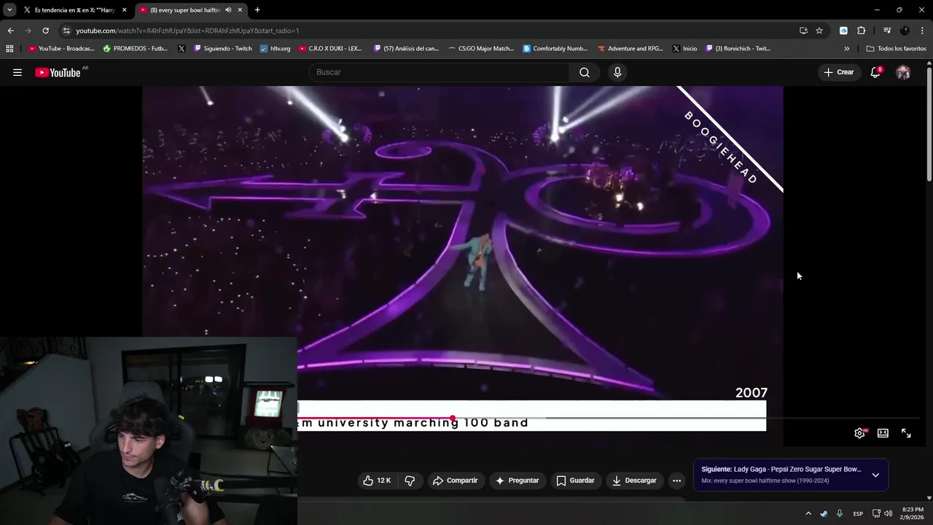This screenshot has width=933, height=525.
Task: Open video settings gear
Action: pos(860,433)
